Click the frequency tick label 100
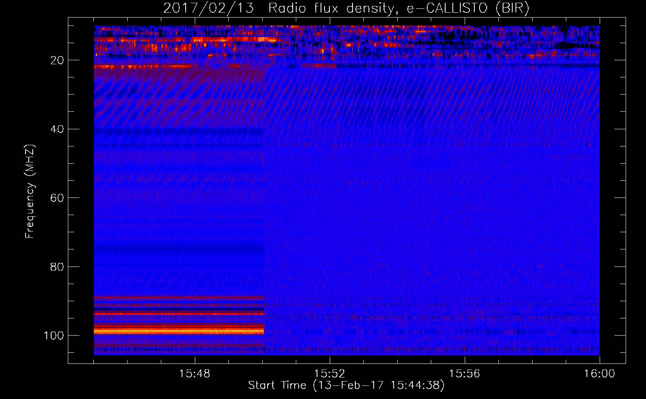This screenshot has width=646, height=399. point(54,336)
